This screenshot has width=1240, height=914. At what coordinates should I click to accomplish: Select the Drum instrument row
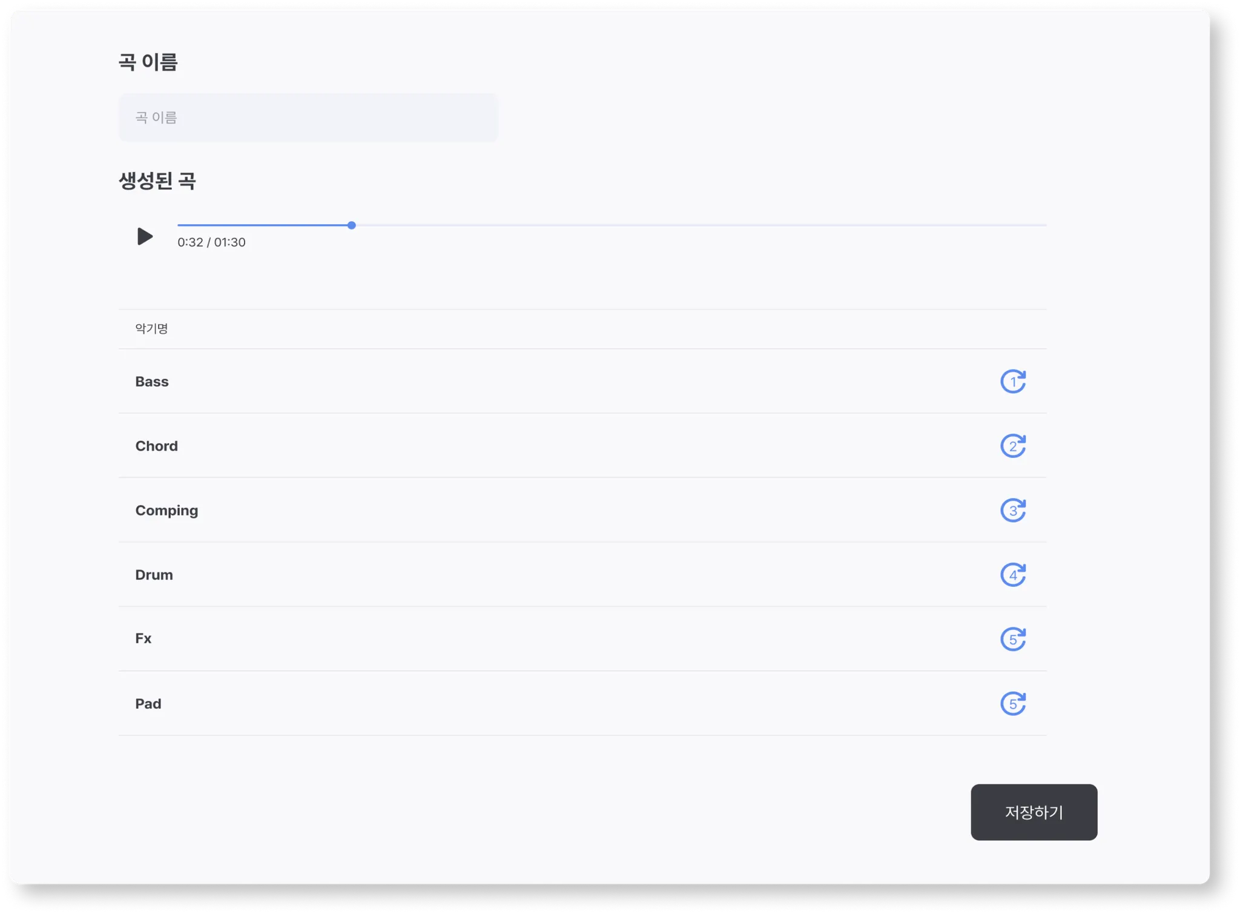click(154, 575)
